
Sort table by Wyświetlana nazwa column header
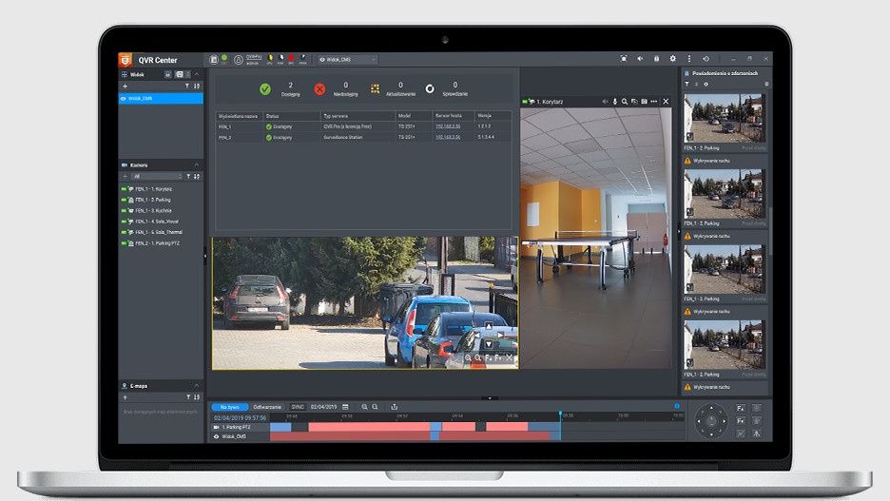[238, 116]
